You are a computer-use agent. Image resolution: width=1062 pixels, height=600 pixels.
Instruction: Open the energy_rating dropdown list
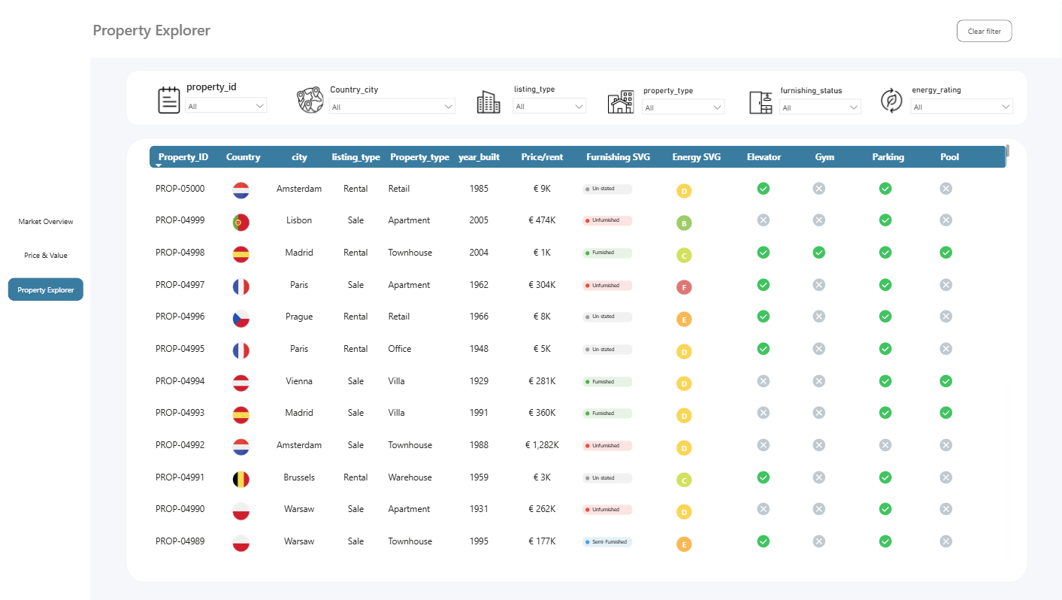pyautogui.click(x=962, y=107)
